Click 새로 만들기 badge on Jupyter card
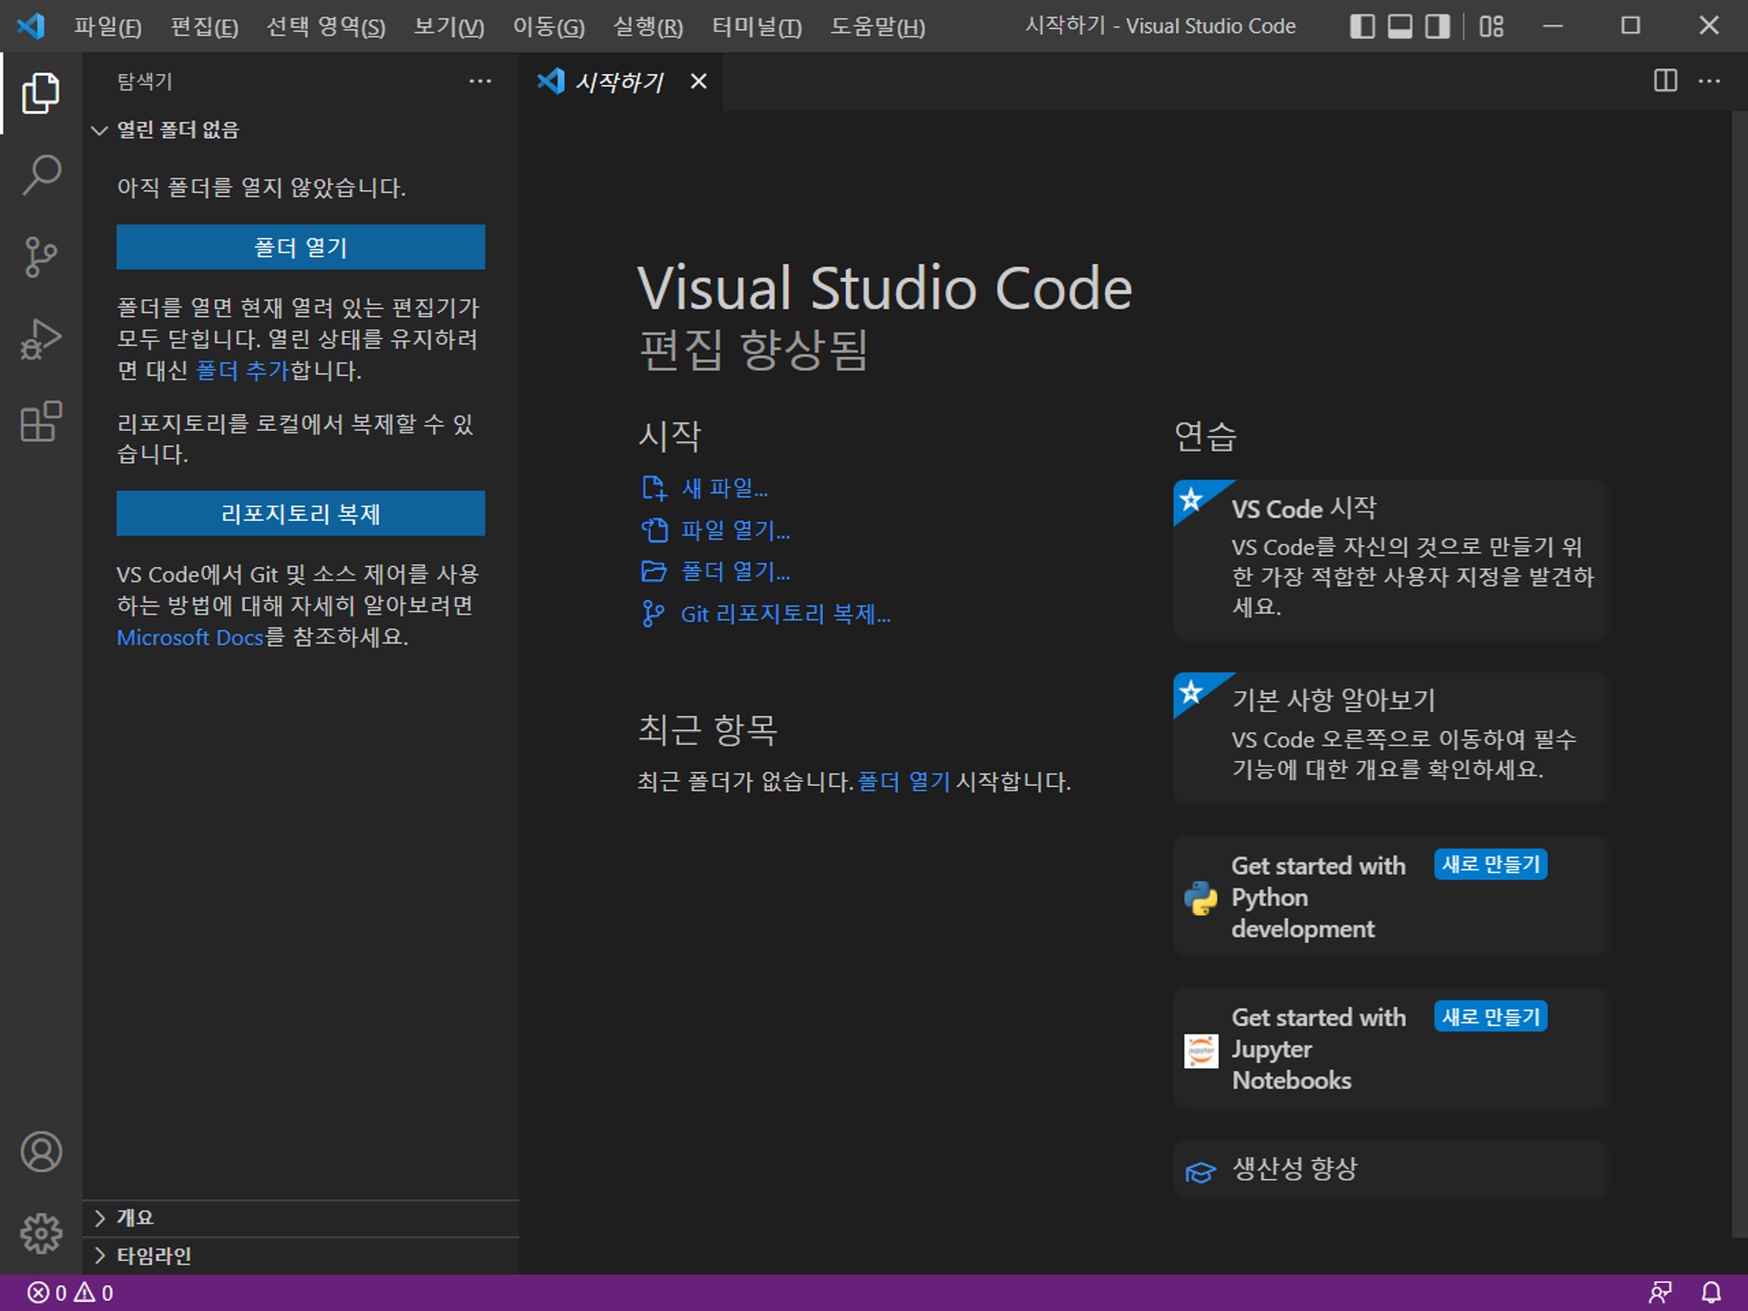The width and height of the screenshot is (1748, 1311). (x=1490, y=1016)
